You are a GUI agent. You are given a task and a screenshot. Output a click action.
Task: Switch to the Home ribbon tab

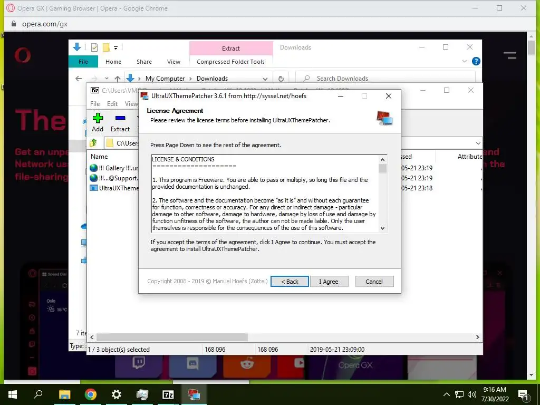[x=113, y=62]
